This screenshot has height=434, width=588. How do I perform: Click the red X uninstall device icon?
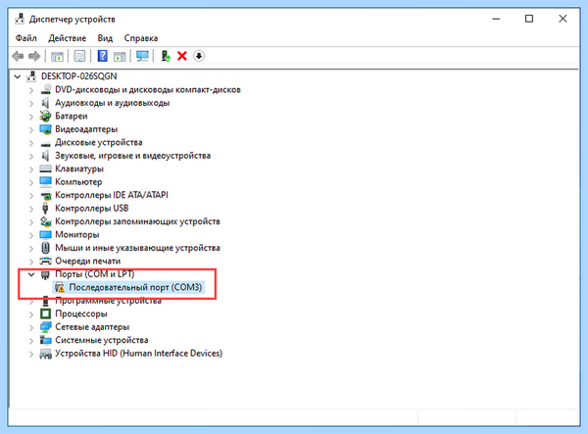182,56
